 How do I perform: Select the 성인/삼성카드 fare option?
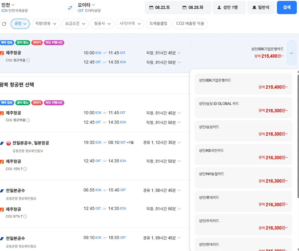click(x=243, y=131)
